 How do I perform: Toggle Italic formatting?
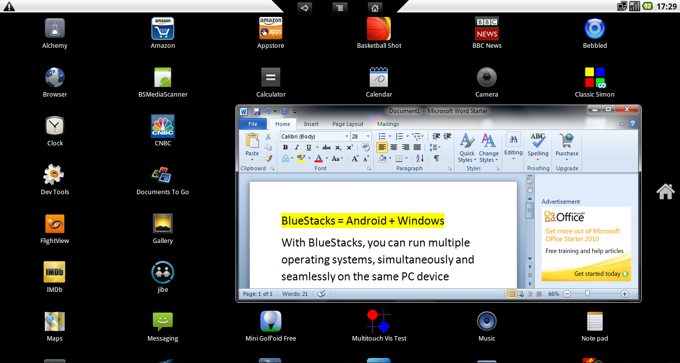[x=297, y=147]
